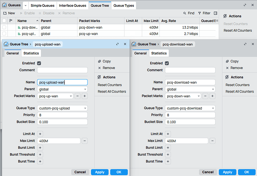Click Comment field in pcq-upload-wan window
The width and height of the screenshot is (257, 176).
[x=62, y=70]
